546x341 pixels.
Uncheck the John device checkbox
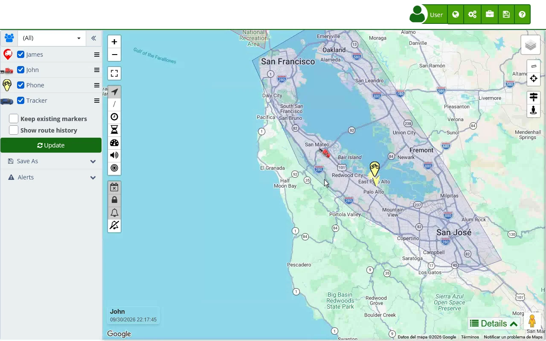(x=20, y=70)
